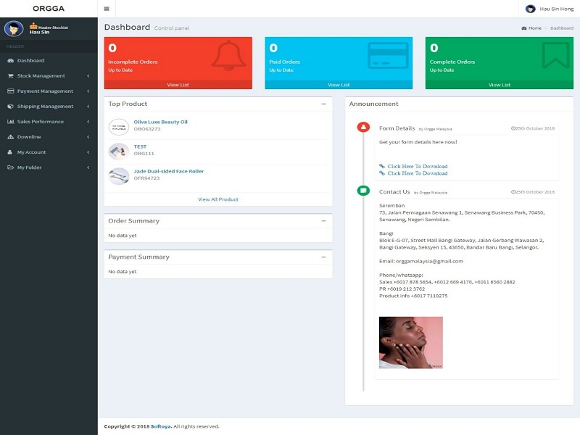Click the Stock Management cart icon
The image size is (580, 435).
pos(10,76)
